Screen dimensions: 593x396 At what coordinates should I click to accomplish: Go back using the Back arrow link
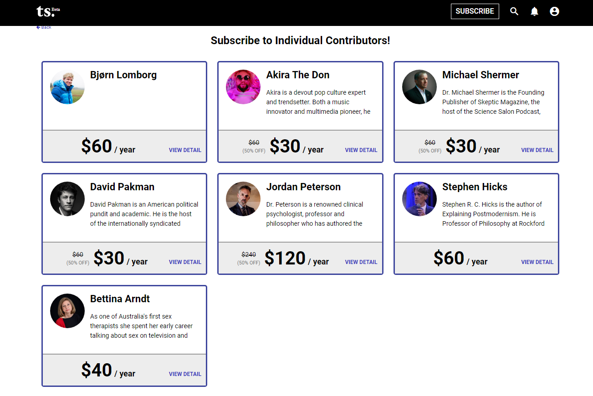[44, 27]
